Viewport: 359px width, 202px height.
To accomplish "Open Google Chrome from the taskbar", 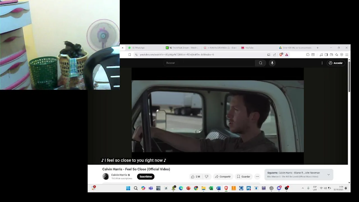I will click(x=196, y=188).
